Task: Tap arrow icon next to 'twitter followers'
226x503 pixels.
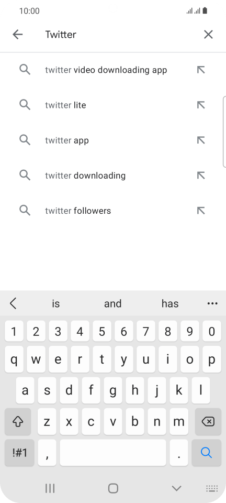Action: [x=201, y=211]
